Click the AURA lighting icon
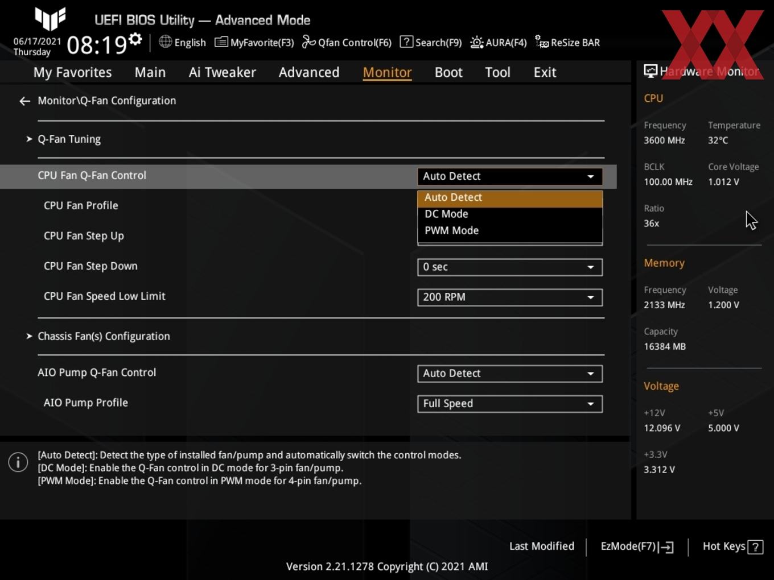 pyautogui.click(x=476, y=42)
